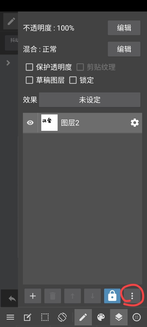Add a new layer with plus icon
Viewport: 147px width, 327px height.
(33, 296)
